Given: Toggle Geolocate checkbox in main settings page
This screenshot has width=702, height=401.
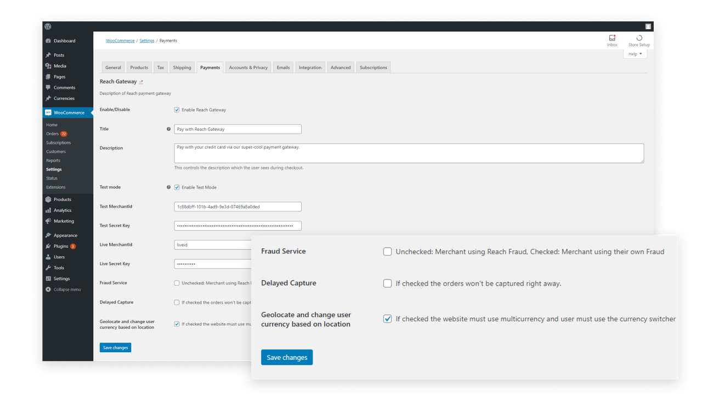Looking at the screenshot, I should 177,324.
